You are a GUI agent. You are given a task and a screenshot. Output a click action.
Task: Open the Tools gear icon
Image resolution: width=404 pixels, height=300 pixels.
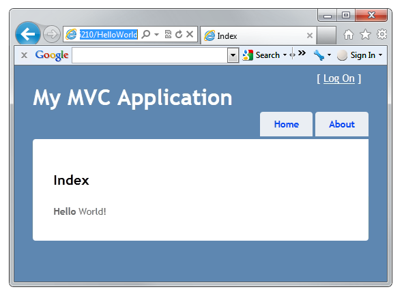(382, 34)
